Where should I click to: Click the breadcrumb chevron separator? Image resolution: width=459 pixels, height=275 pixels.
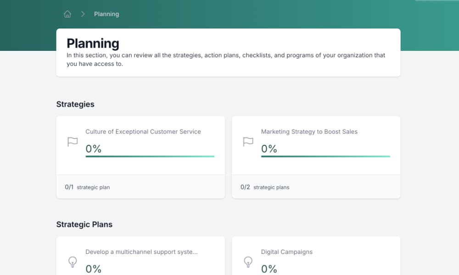point(83,14)
